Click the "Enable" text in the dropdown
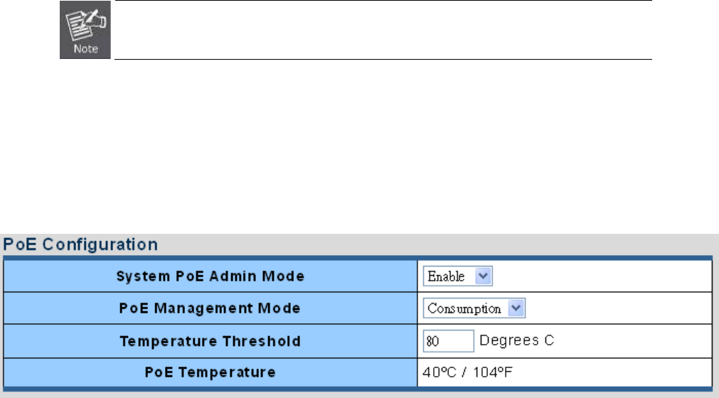Image resolution: width=719 pixels, height=398 pixels. point(446,276)
